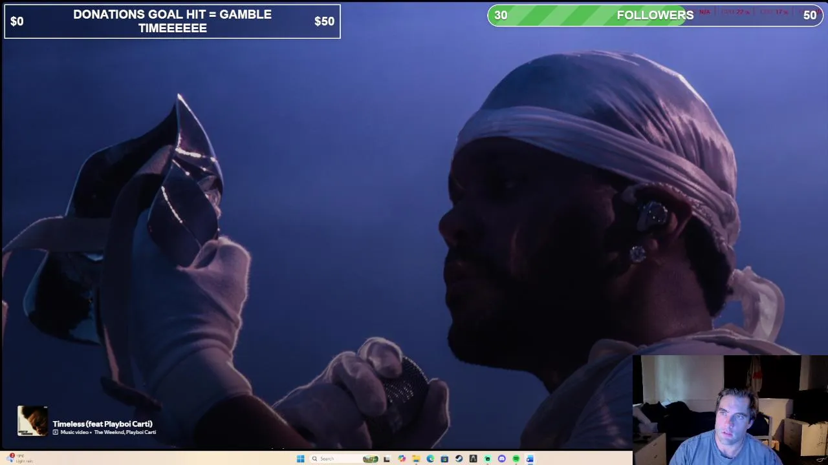Open Microsoft Store from the taskbar
The image size is (828, 465).
coord(444,459)
